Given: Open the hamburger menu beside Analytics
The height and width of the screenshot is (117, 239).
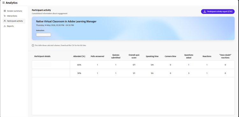Looking at the screenshot, I should (4, 3).
